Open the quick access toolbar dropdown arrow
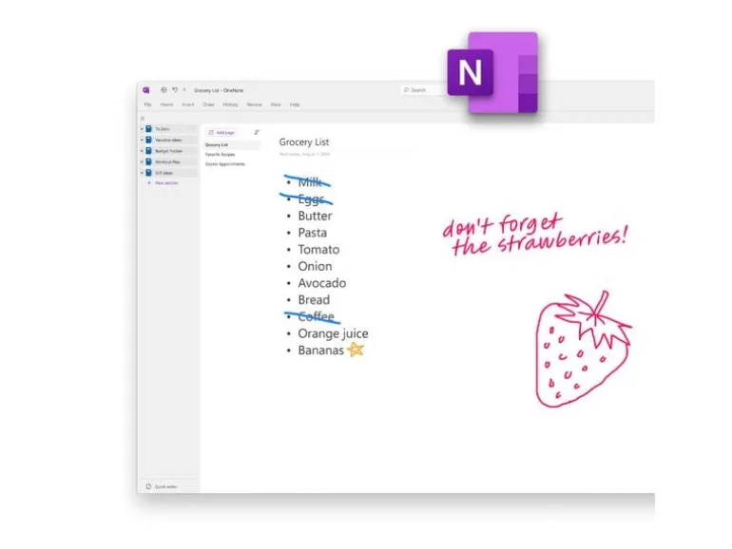This screenshot has width=732, height=549. [184, 90]
